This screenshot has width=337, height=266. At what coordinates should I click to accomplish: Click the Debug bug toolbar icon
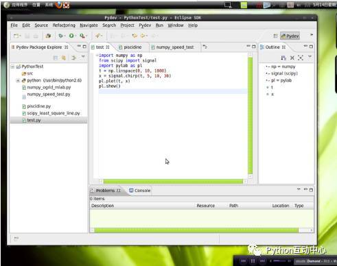click(60, 36)
